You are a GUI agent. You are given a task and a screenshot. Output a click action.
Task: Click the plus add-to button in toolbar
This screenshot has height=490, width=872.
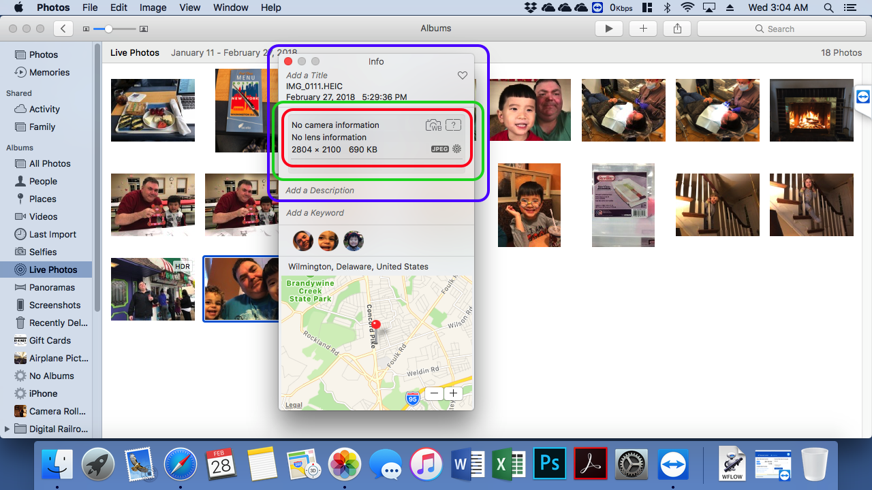click(x=643, y=29)
